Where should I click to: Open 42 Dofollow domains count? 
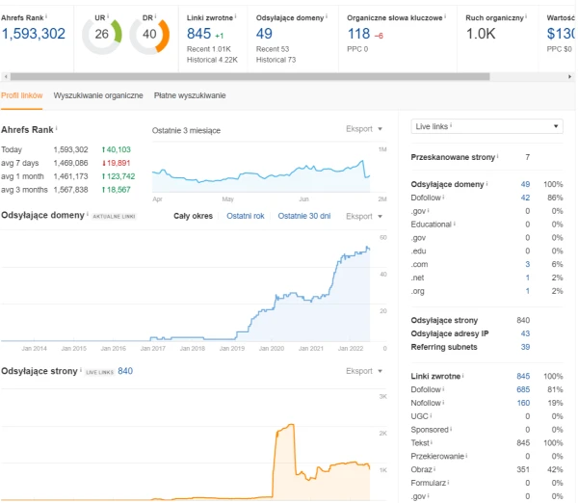click(x=525, y=198)
